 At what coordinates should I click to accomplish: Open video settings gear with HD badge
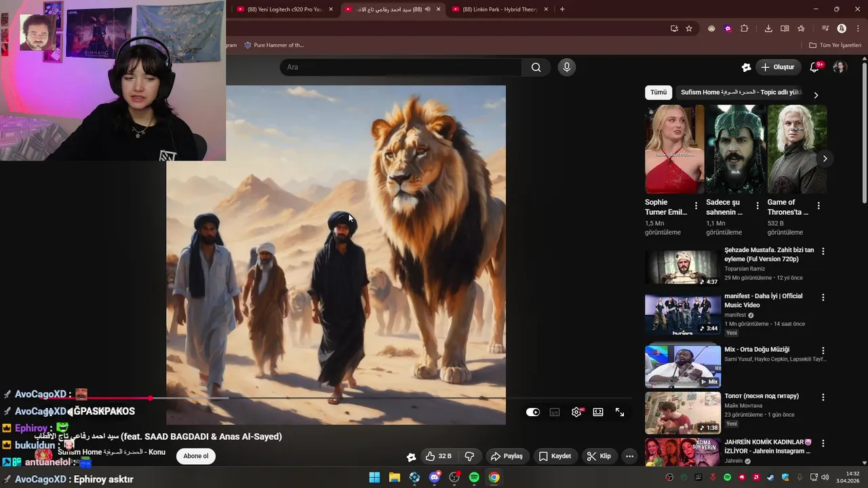[x=576, y=412]
